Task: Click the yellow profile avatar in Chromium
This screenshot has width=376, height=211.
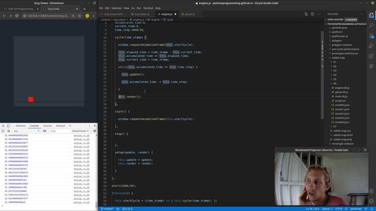Action: tap(88, 16)
